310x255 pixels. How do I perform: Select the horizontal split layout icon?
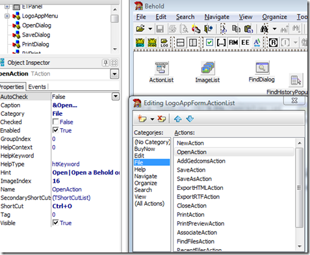[x=180, y=42]
